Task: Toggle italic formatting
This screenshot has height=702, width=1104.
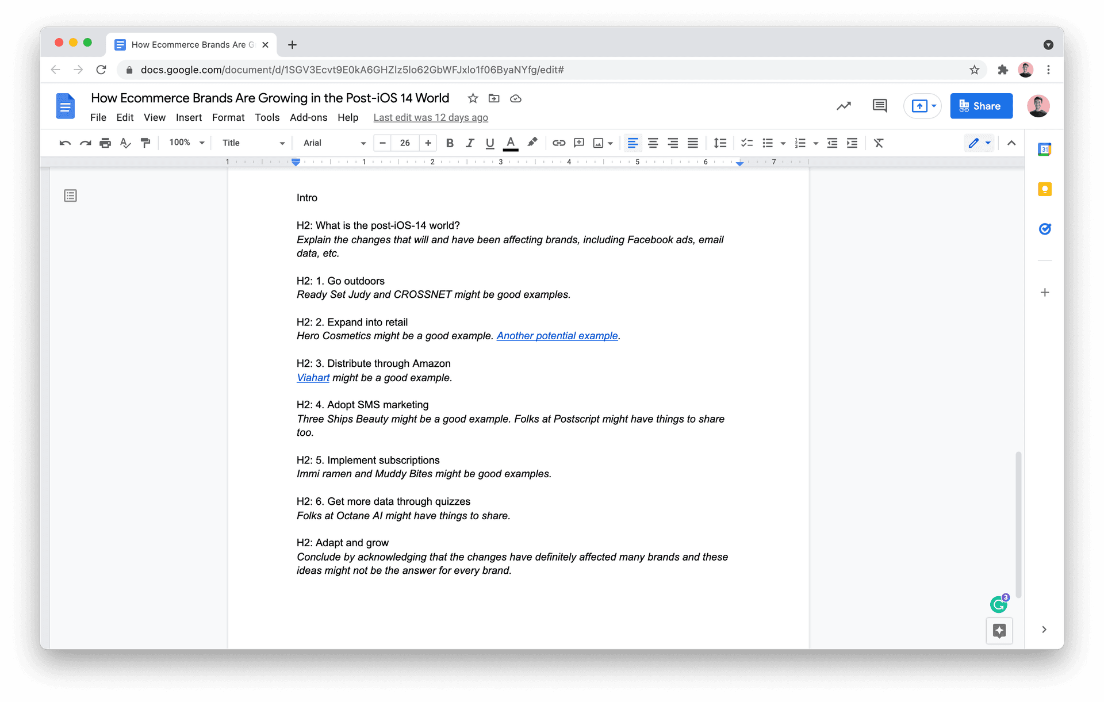Action: (x=470, y=143)
